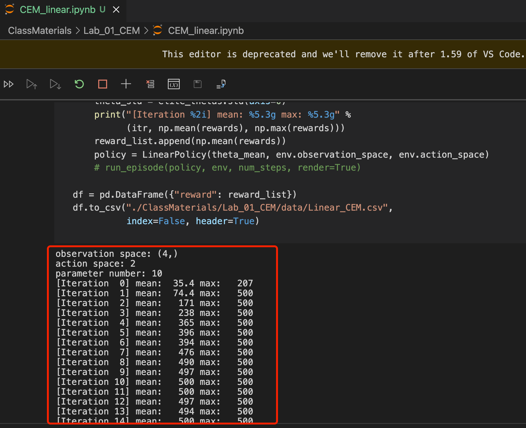This screenshot has height=428, width=526.
Task: Open Lab_01_CEM breadcrumb folder
Action: point(112,30)
